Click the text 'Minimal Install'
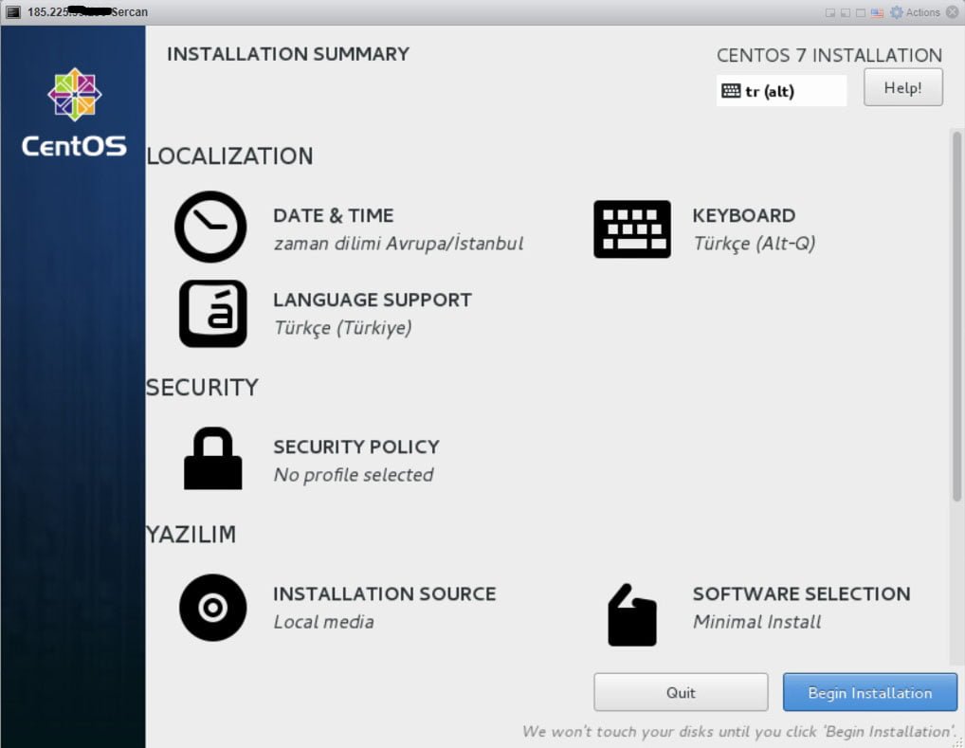 [757, 622]
